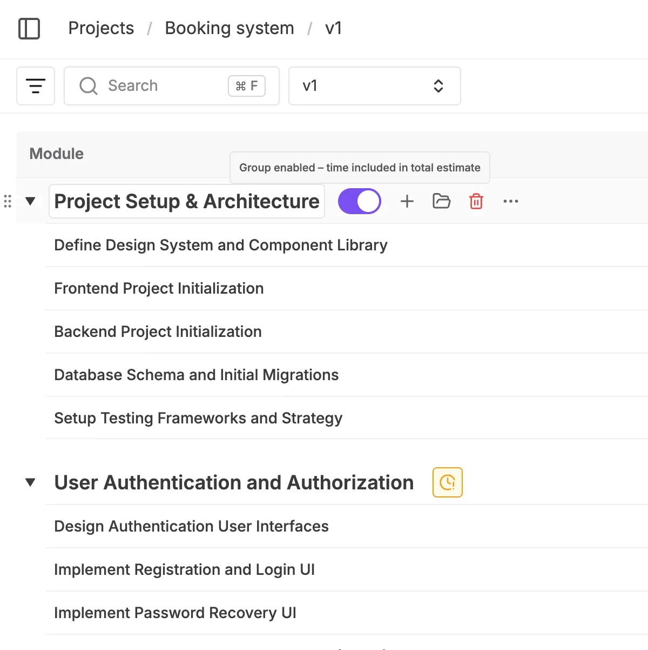Collapse User Authentication and Authorization group
Viewport: 648px width, 650px height.
click(31, 482)
